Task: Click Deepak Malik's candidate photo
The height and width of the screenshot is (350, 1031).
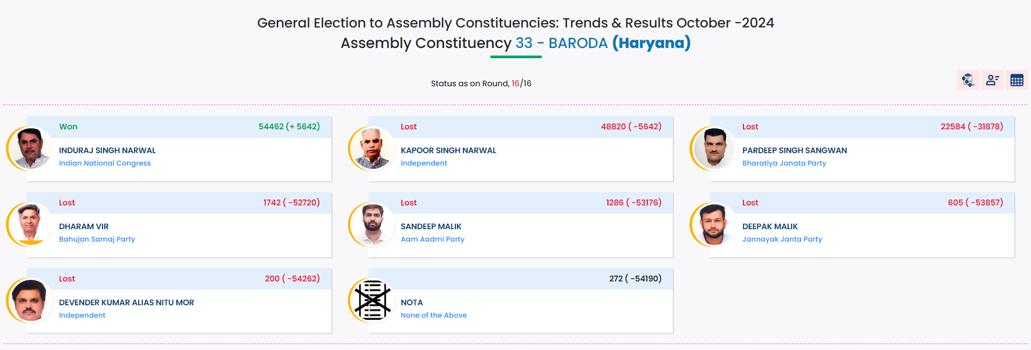Action: click(x=714, y=224)
